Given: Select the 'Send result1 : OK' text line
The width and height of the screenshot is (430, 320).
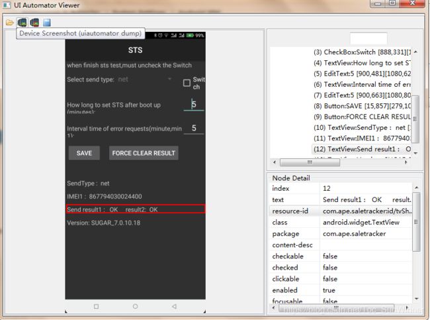Looking at the screenshot, I should [x=136, y=209].
